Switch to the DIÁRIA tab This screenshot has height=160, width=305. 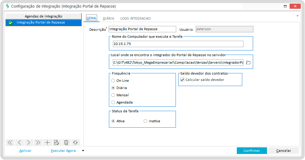tap(108, 18)
